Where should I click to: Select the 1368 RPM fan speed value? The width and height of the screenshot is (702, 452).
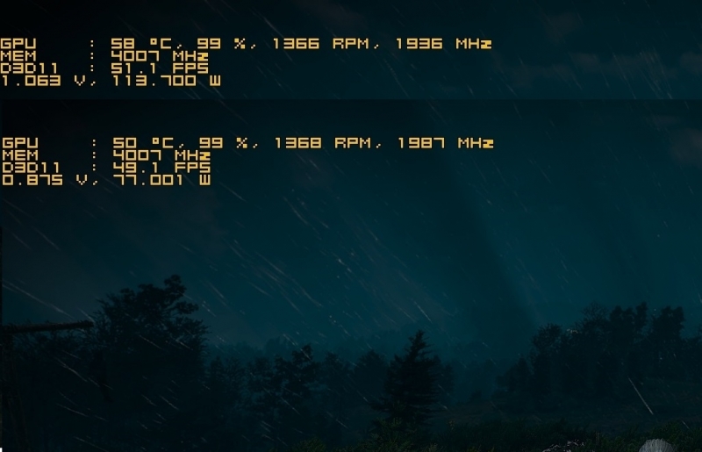point(321,143)
